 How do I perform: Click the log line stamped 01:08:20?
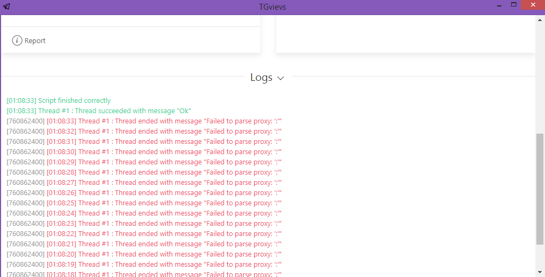point(144,254)
